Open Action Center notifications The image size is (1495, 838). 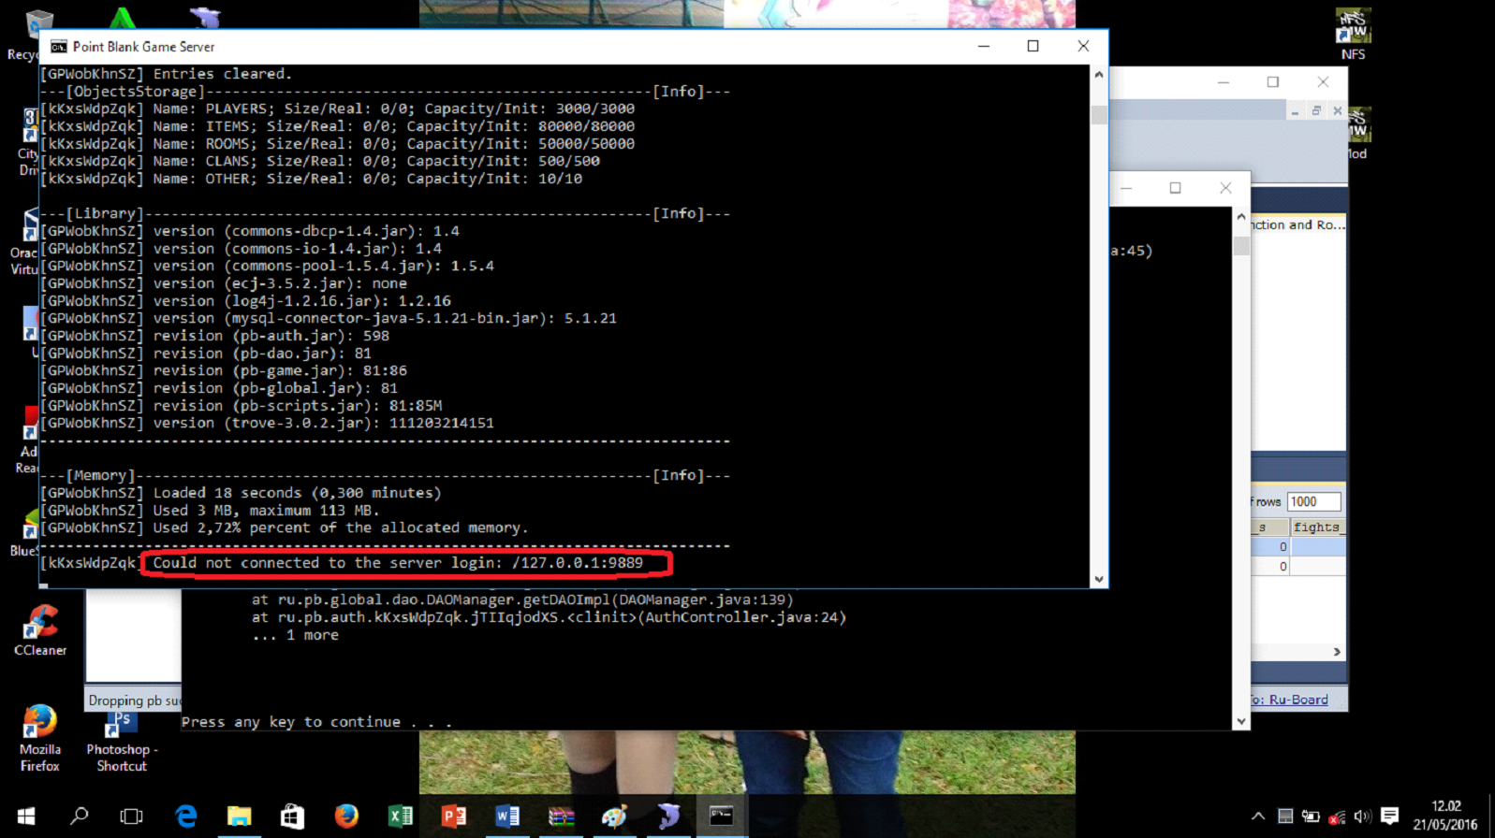point(1390,816)
